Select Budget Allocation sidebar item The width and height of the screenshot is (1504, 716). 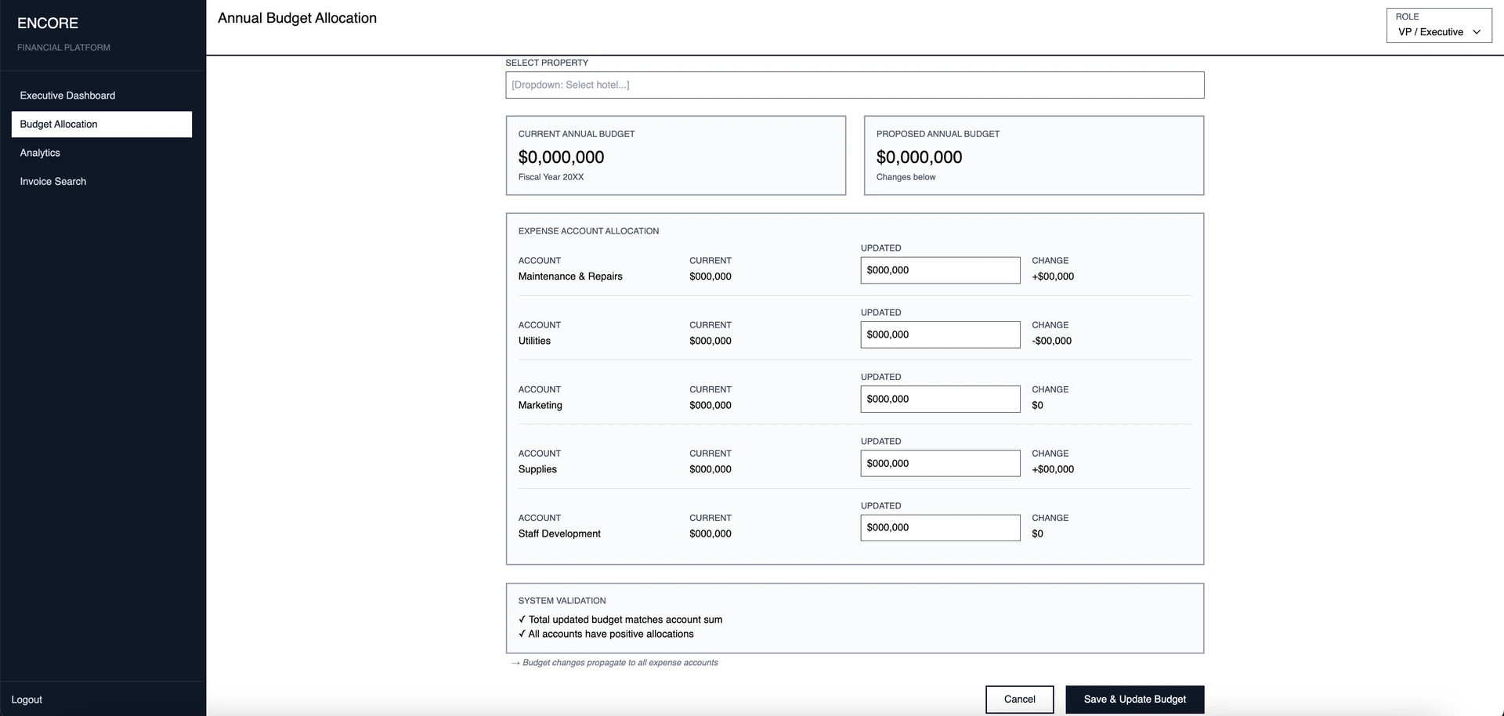(101, 125)
